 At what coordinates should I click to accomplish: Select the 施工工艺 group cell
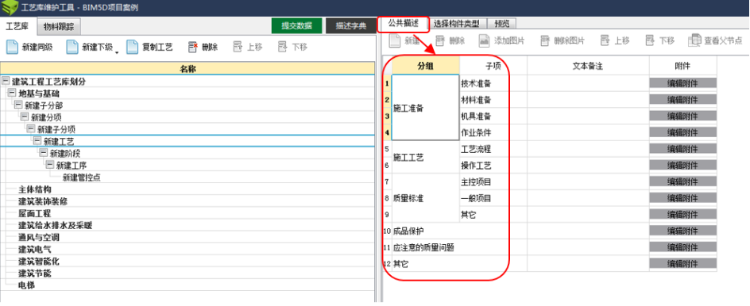[425, 157]
